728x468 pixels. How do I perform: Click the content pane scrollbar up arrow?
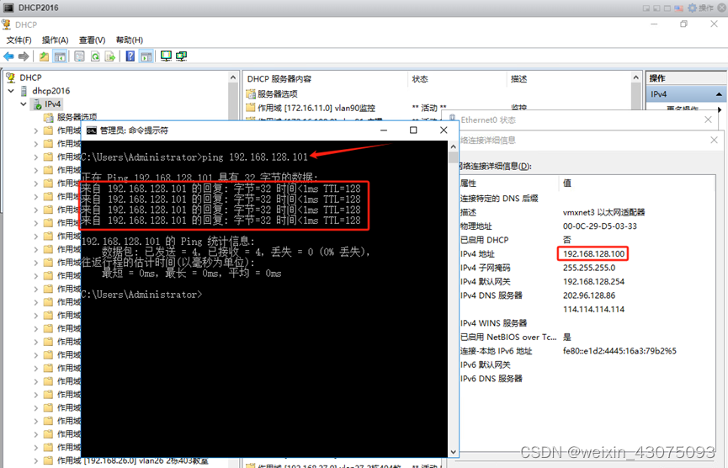636,77
